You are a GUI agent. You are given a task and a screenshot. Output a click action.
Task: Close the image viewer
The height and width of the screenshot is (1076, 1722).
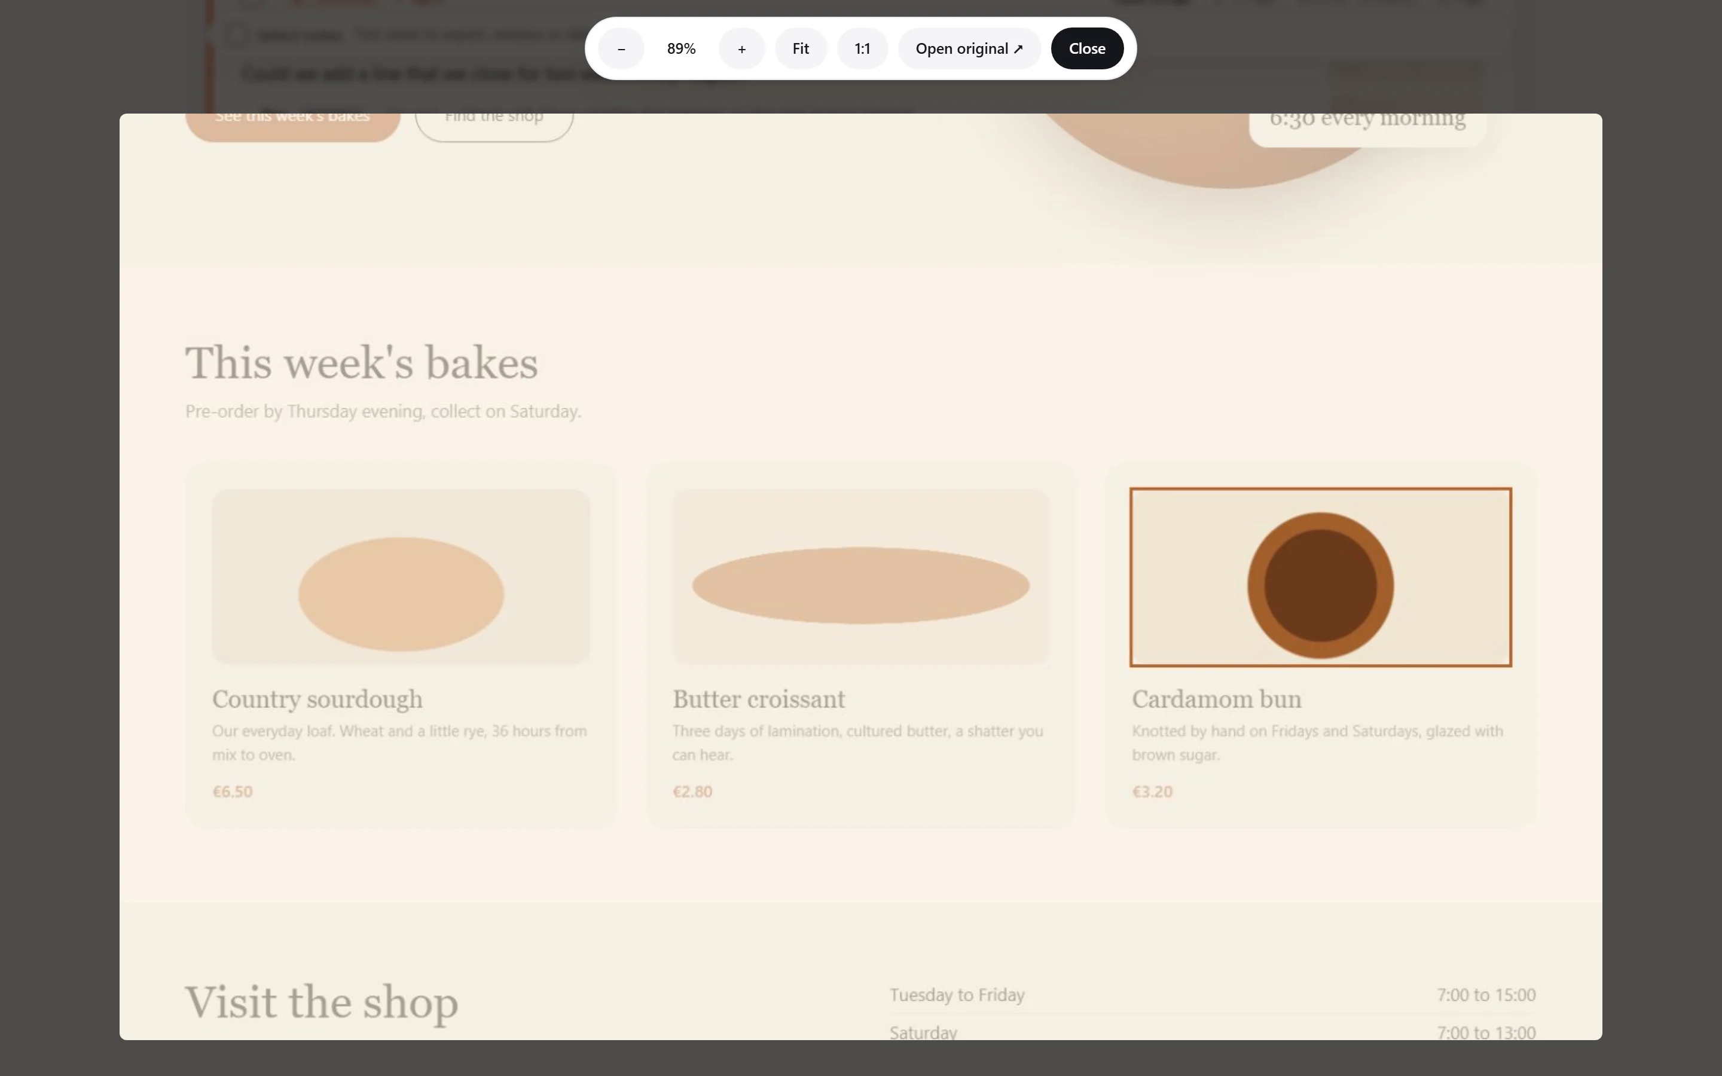coord(1086,48)
